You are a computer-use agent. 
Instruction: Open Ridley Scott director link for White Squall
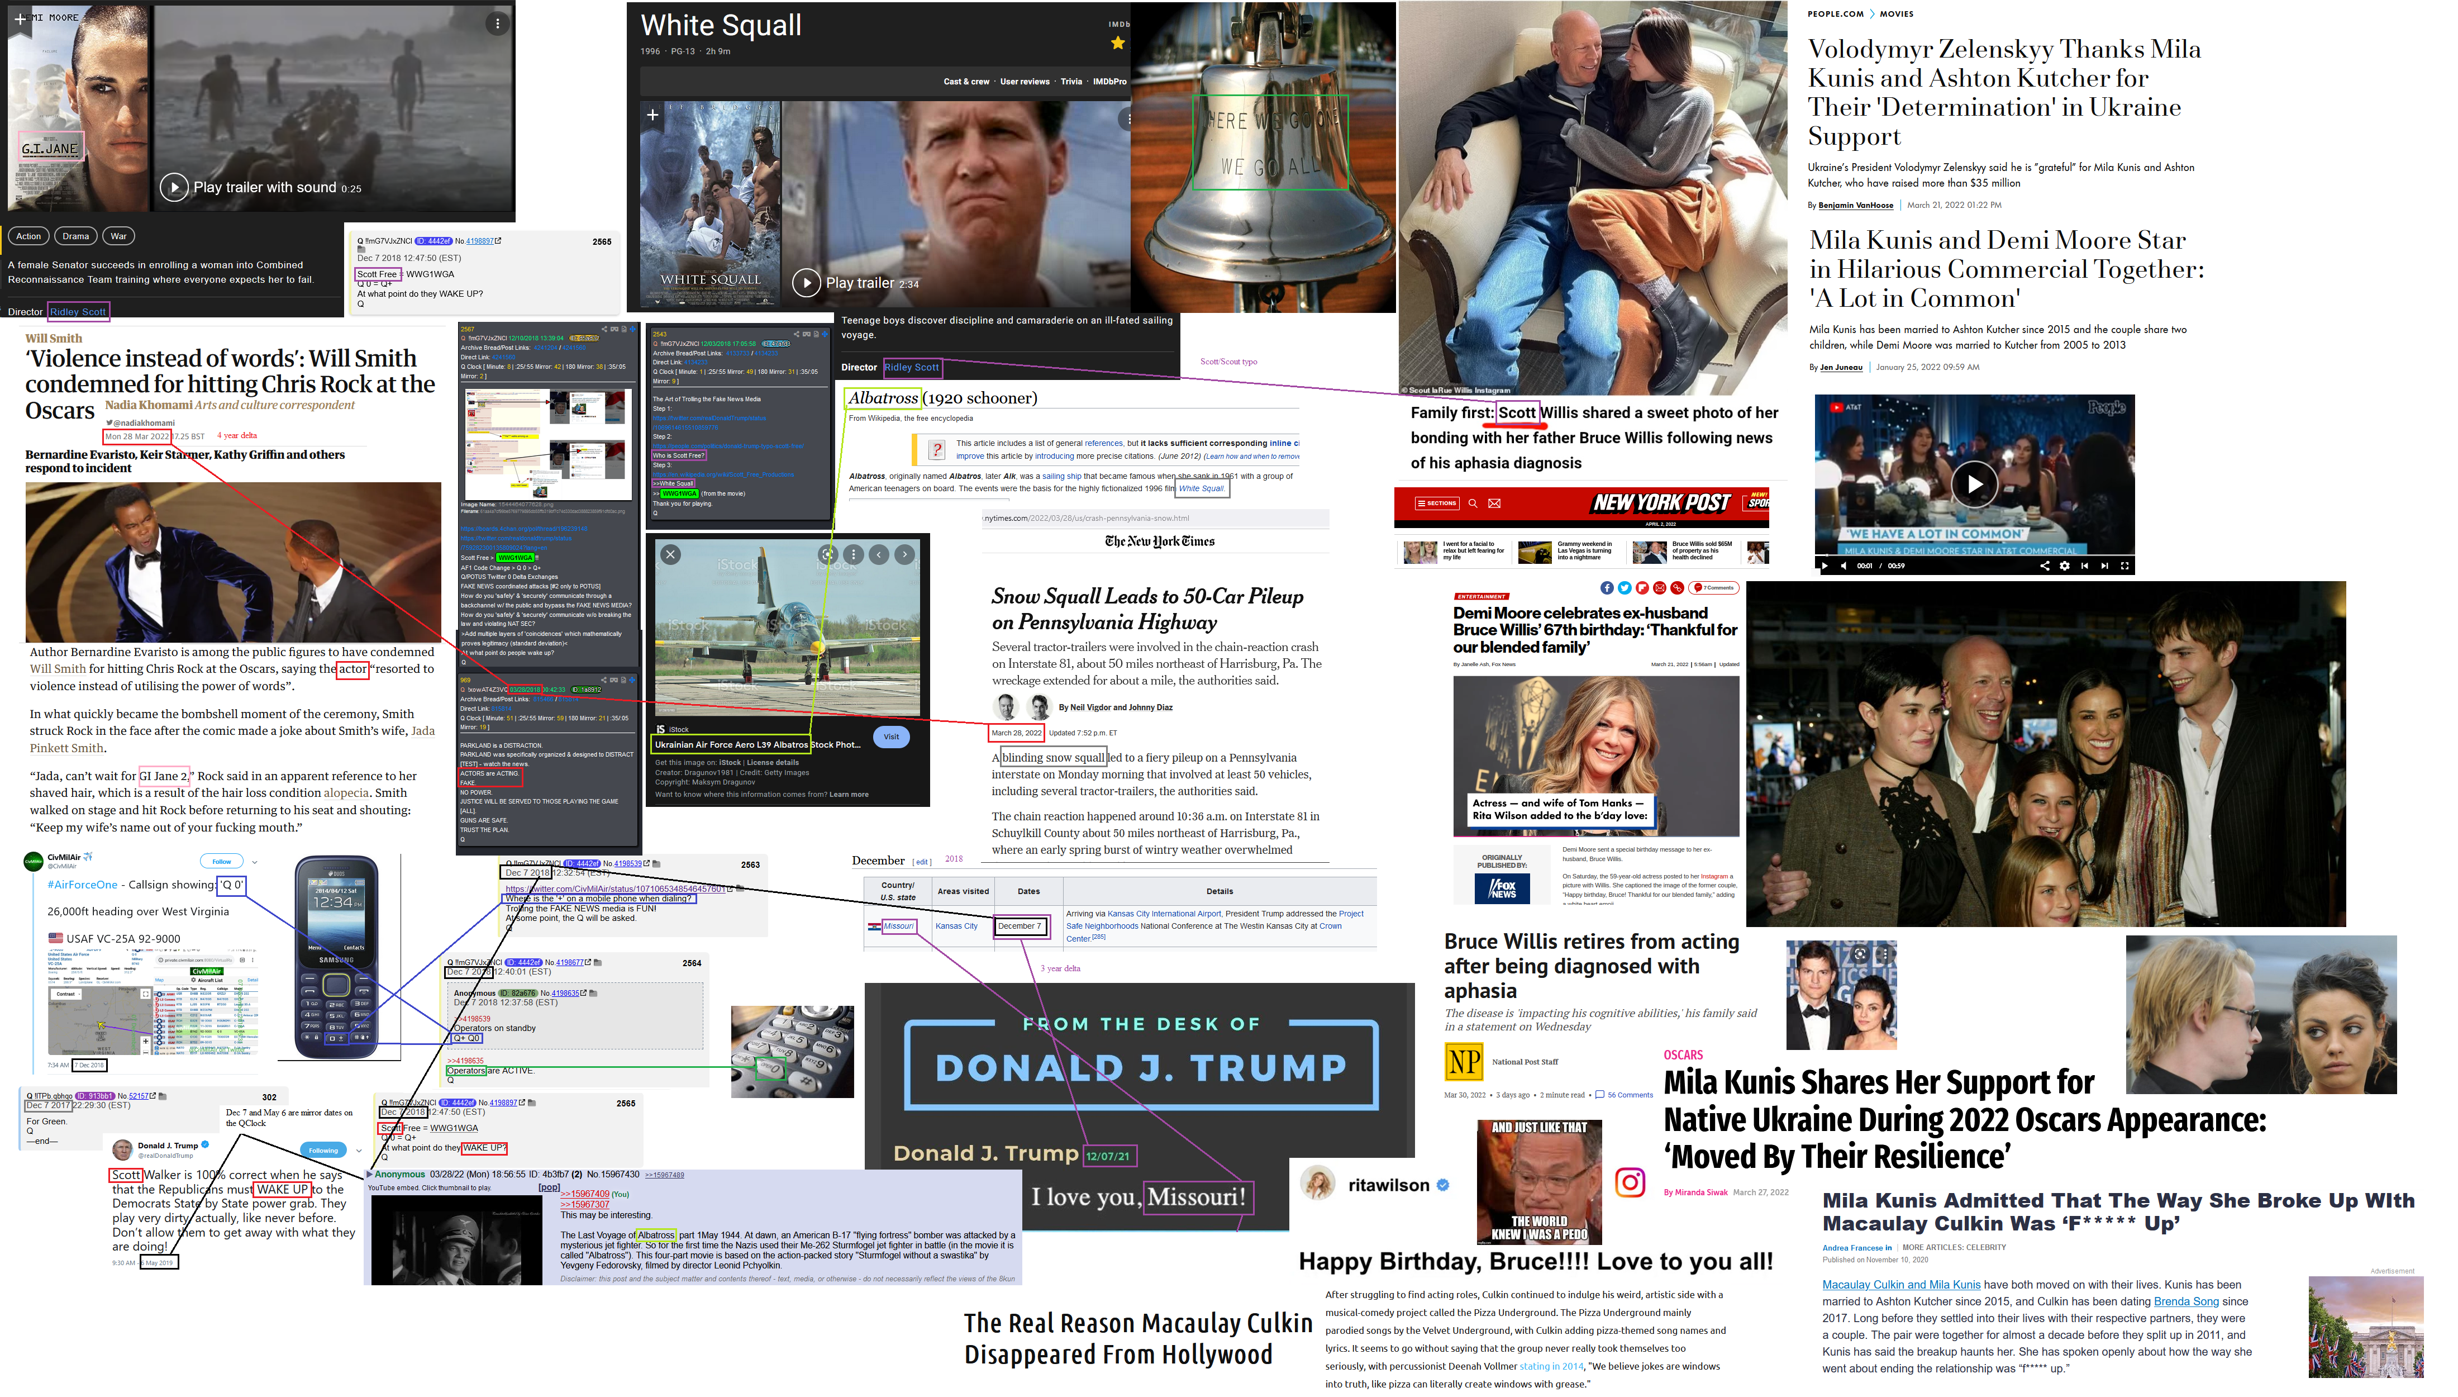(911, 368)
